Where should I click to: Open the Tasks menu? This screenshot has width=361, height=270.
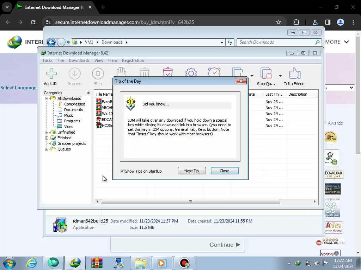pos(48,60)
